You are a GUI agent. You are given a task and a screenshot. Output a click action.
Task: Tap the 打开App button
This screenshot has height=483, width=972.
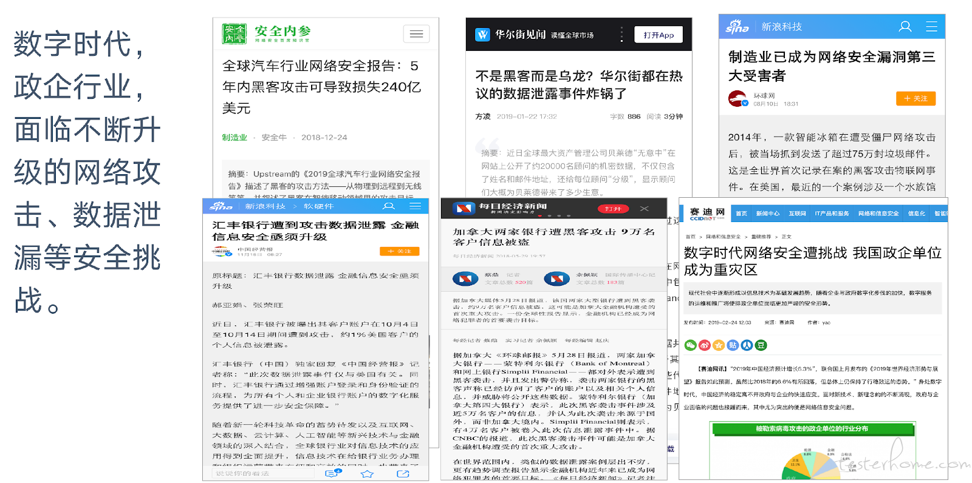pos(659,35)
